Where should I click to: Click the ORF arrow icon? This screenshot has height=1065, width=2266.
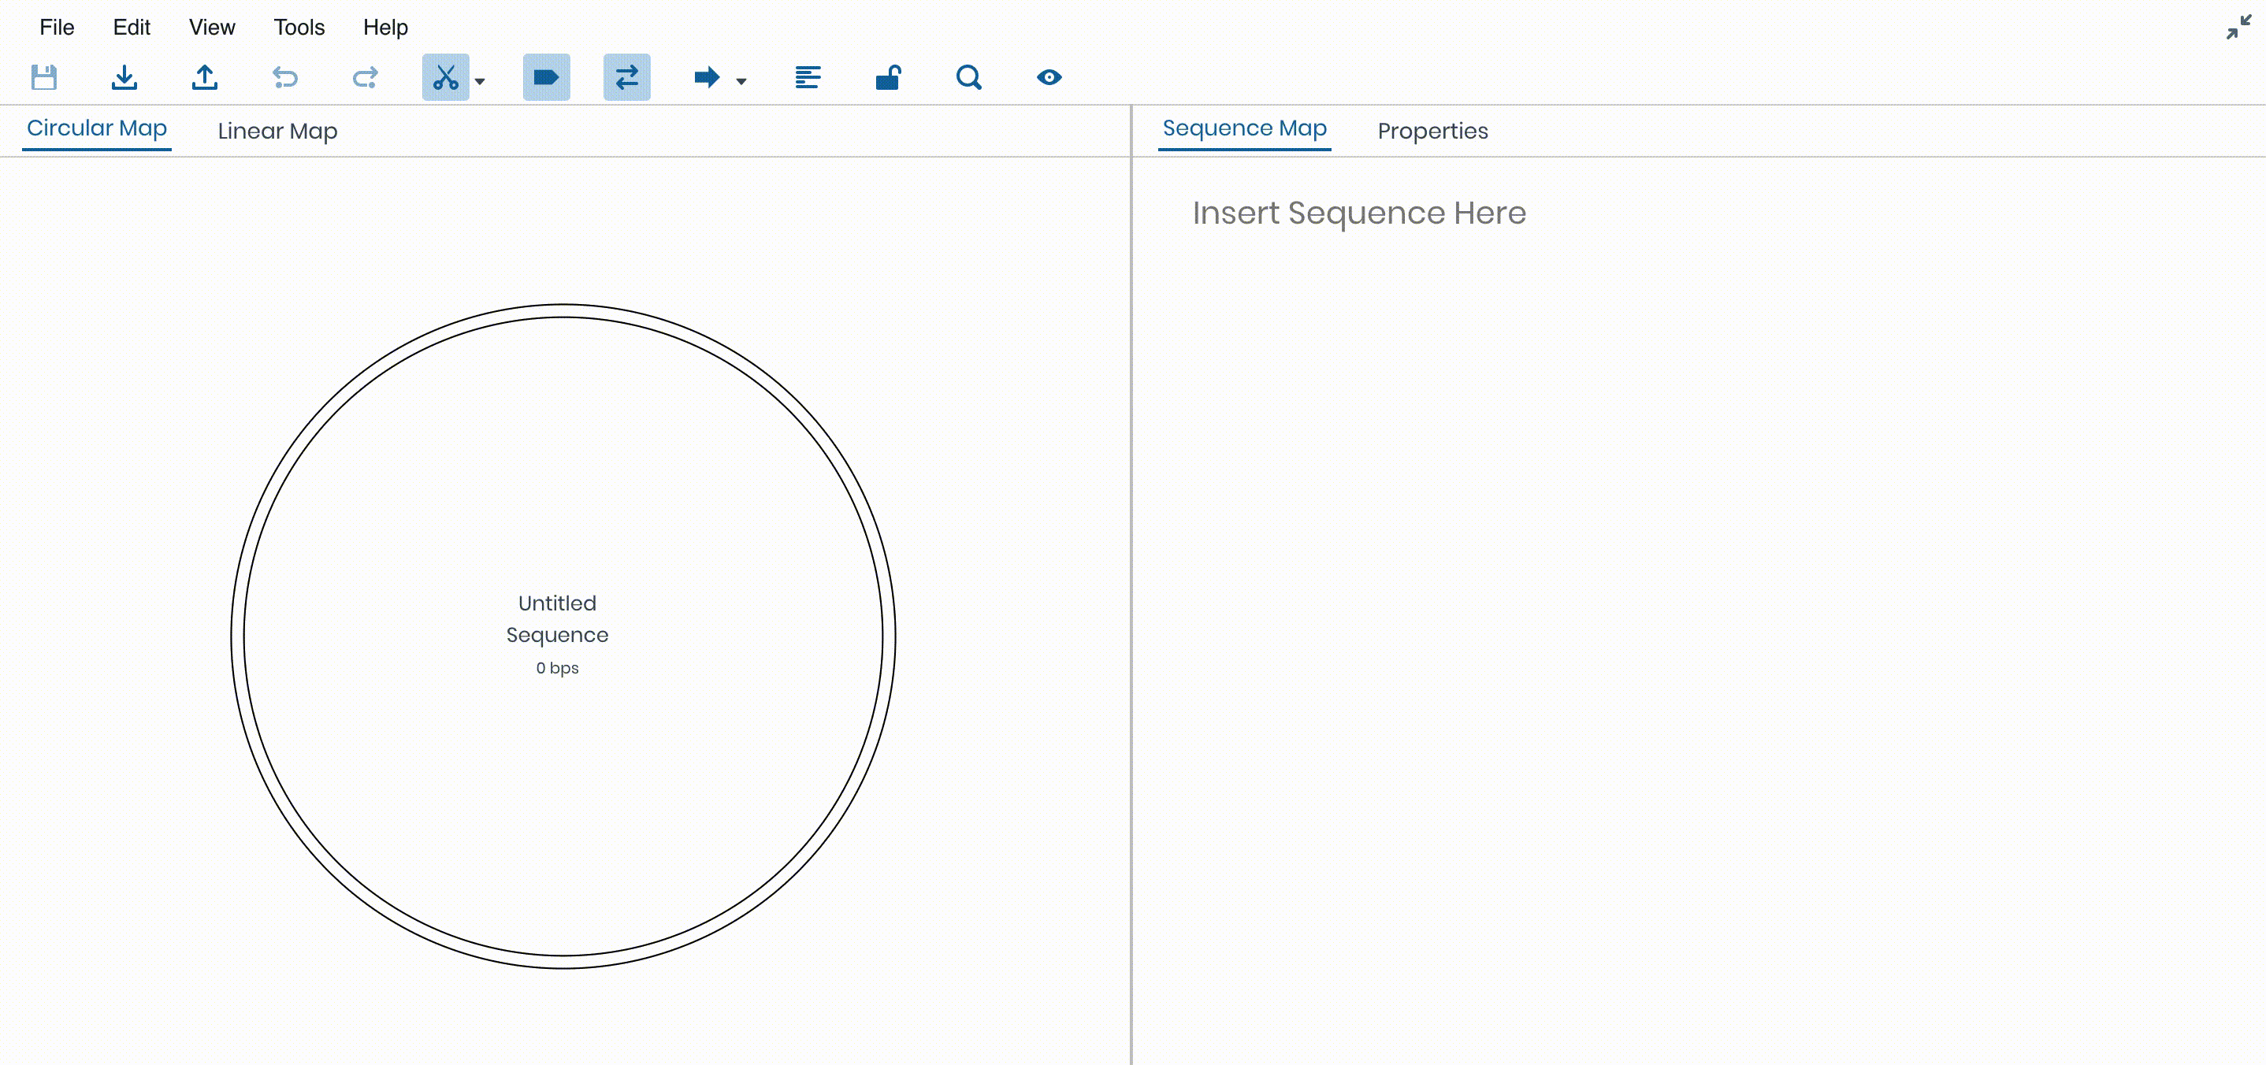[707, 77]
